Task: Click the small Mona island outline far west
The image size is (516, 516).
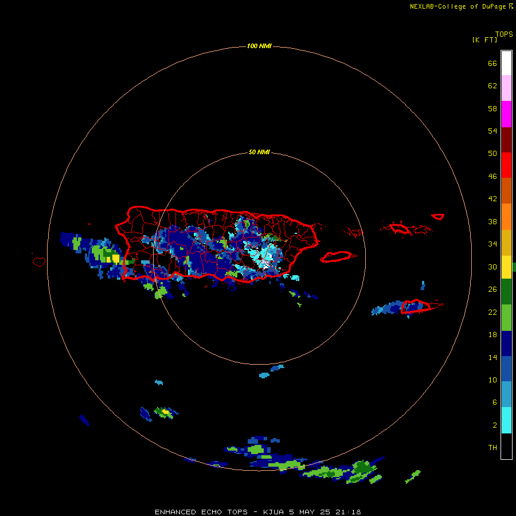Action: pos(39,261)
